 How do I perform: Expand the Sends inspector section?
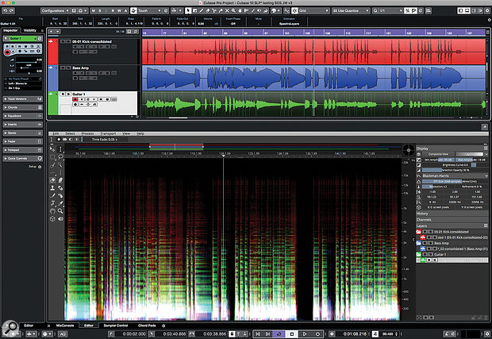click(23, 133)
